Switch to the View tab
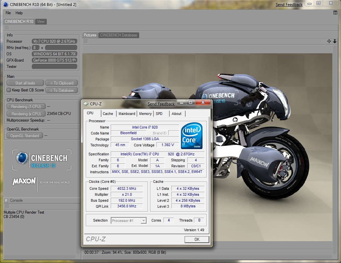The width and height of the screenshot is (341, 263). click(41, 22)
